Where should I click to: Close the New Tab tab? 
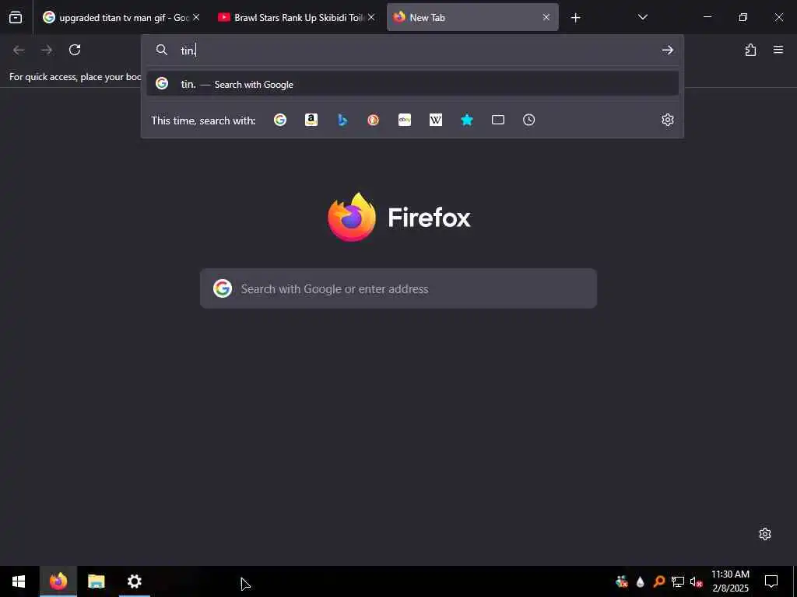546,17
